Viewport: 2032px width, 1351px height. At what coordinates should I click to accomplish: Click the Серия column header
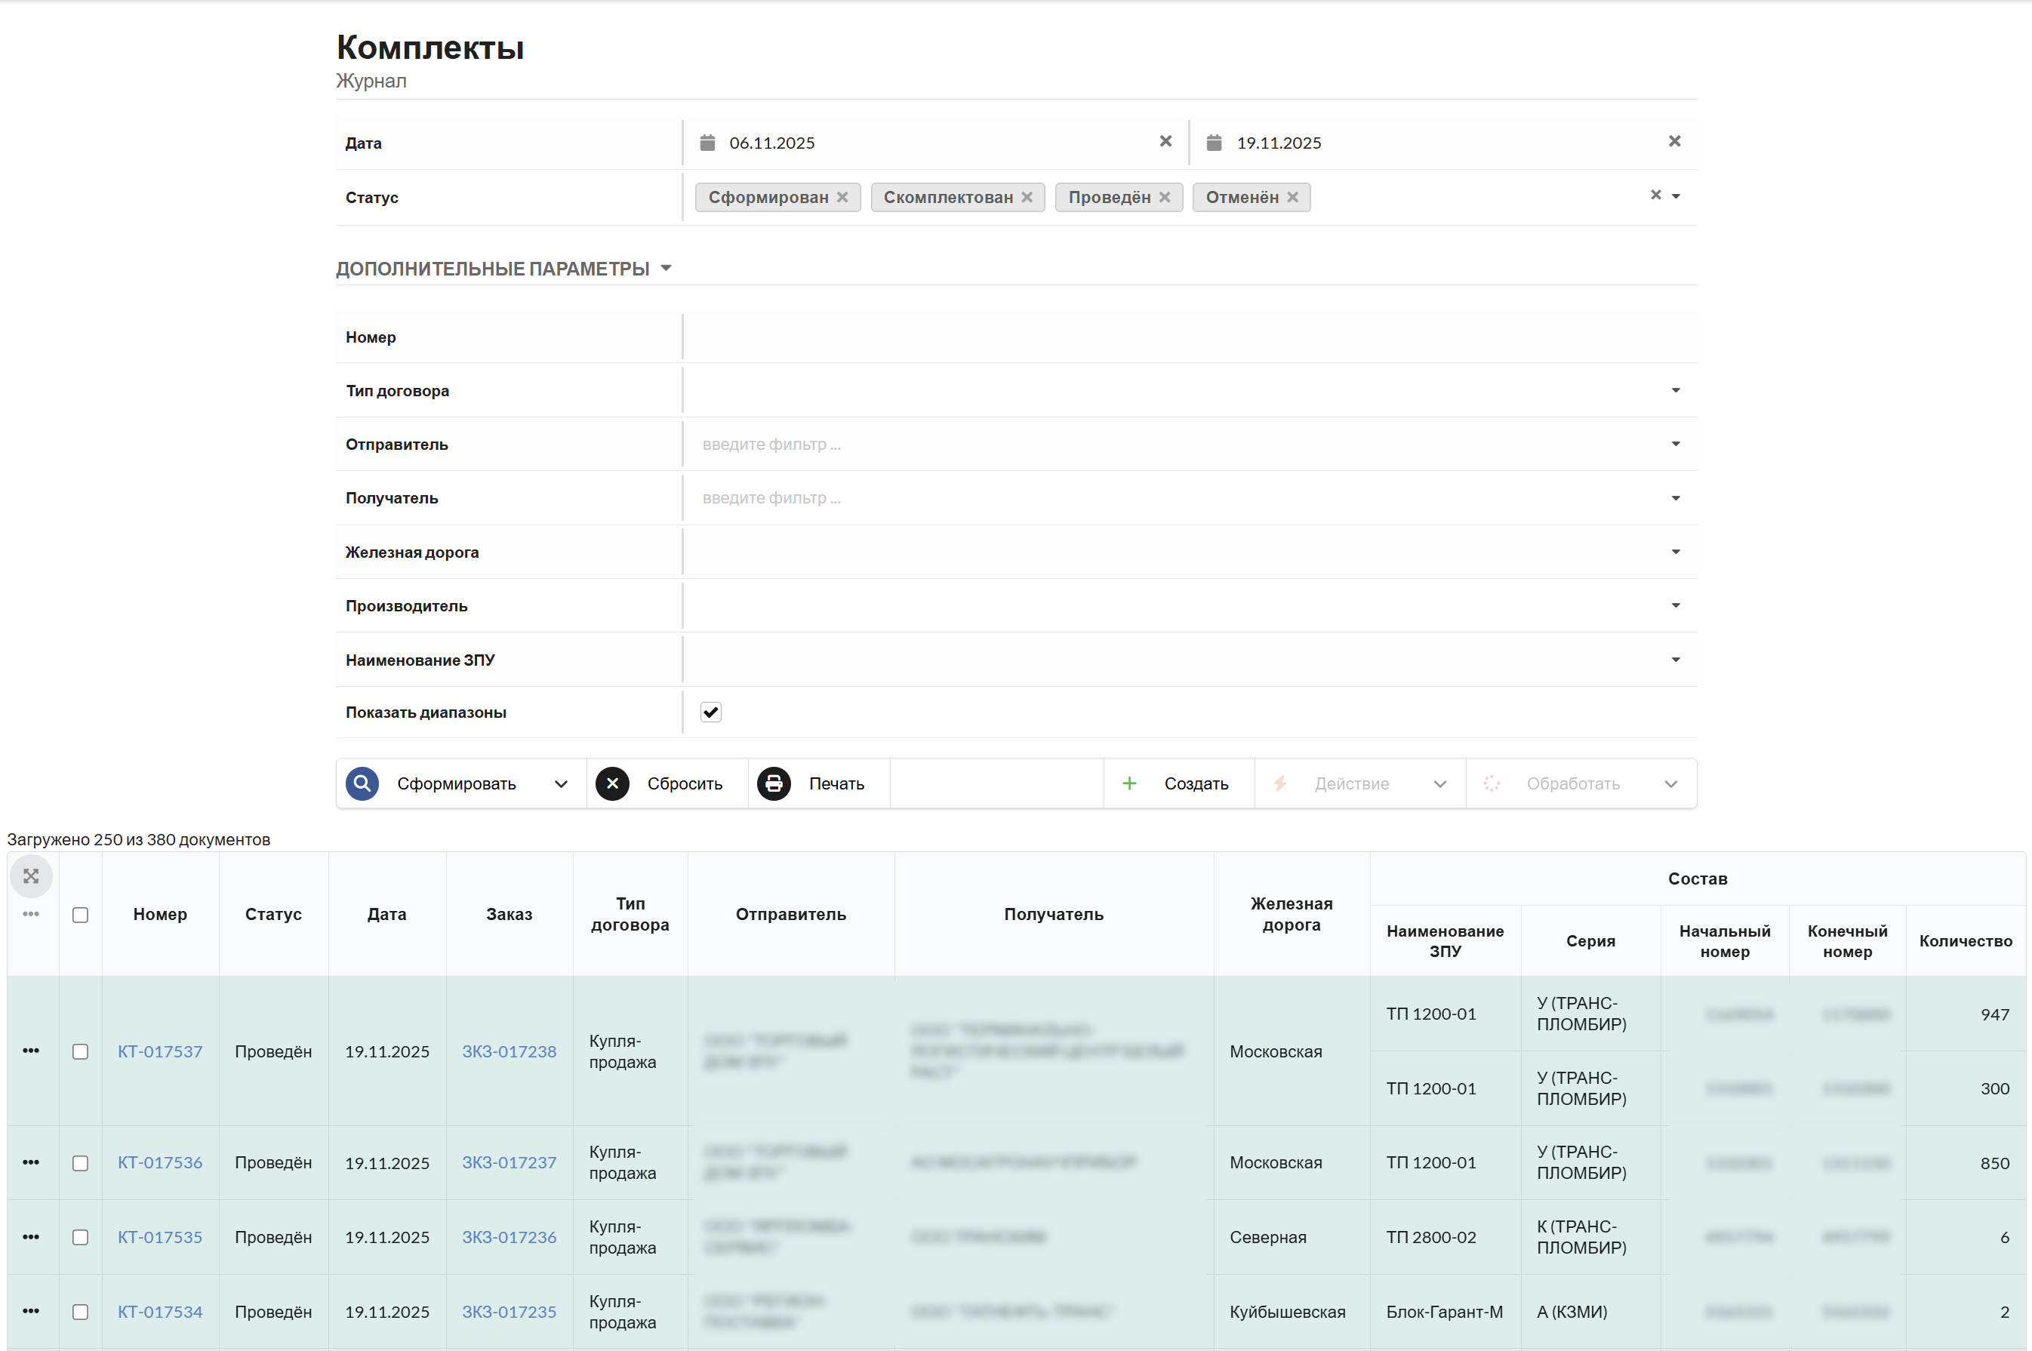tap(1590, 941)
